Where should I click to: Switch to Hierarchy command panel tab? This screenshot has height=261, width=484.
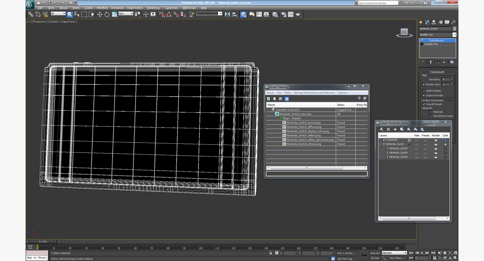[x=434, y=22]
